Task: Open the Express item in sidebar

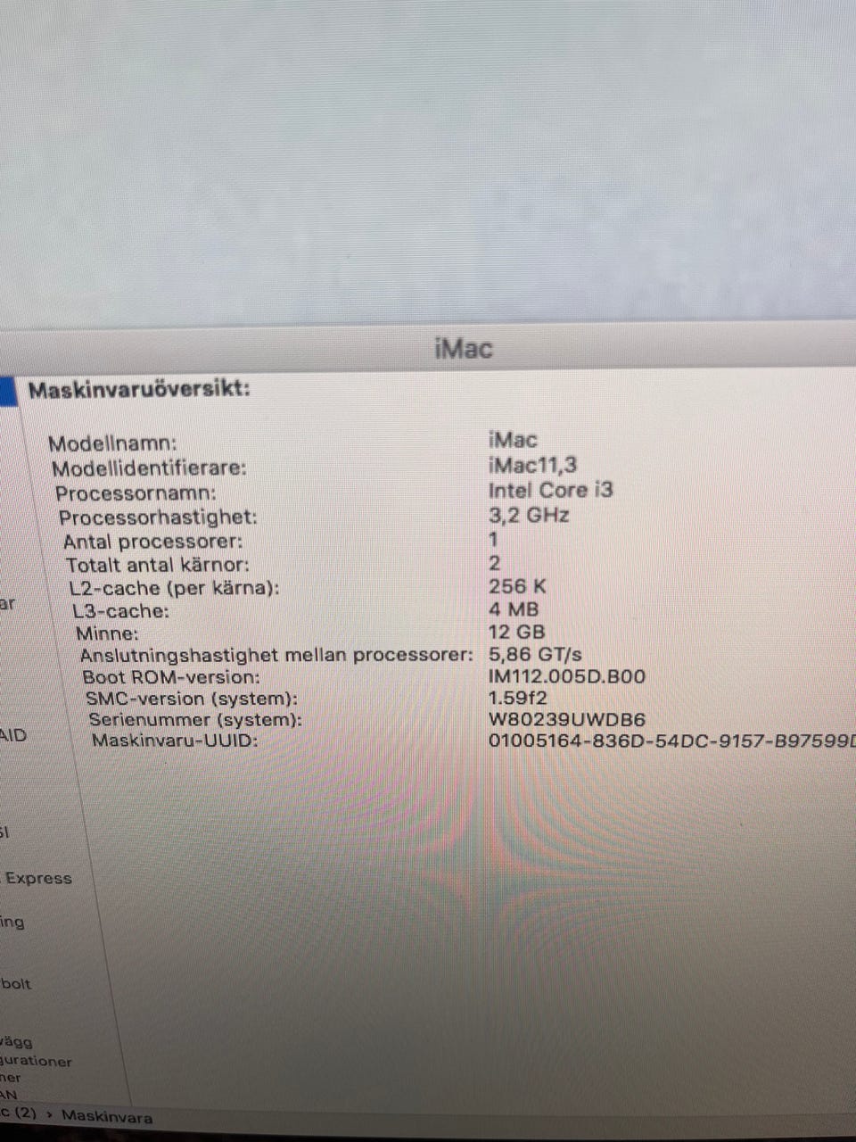Action: coord(38,878)
